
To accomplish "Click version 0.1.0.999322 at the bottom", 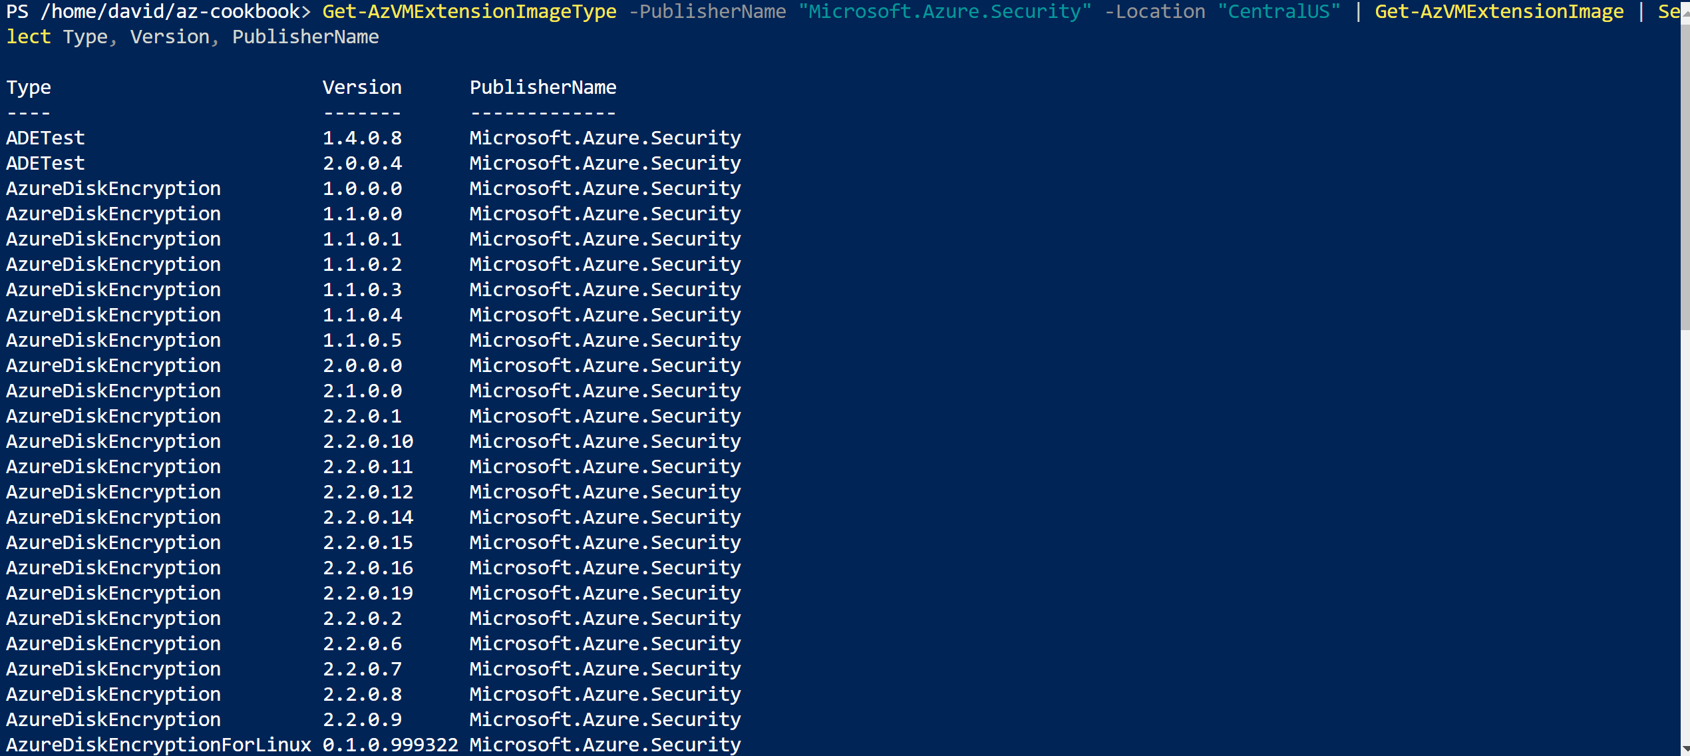I will coord(390,744).
